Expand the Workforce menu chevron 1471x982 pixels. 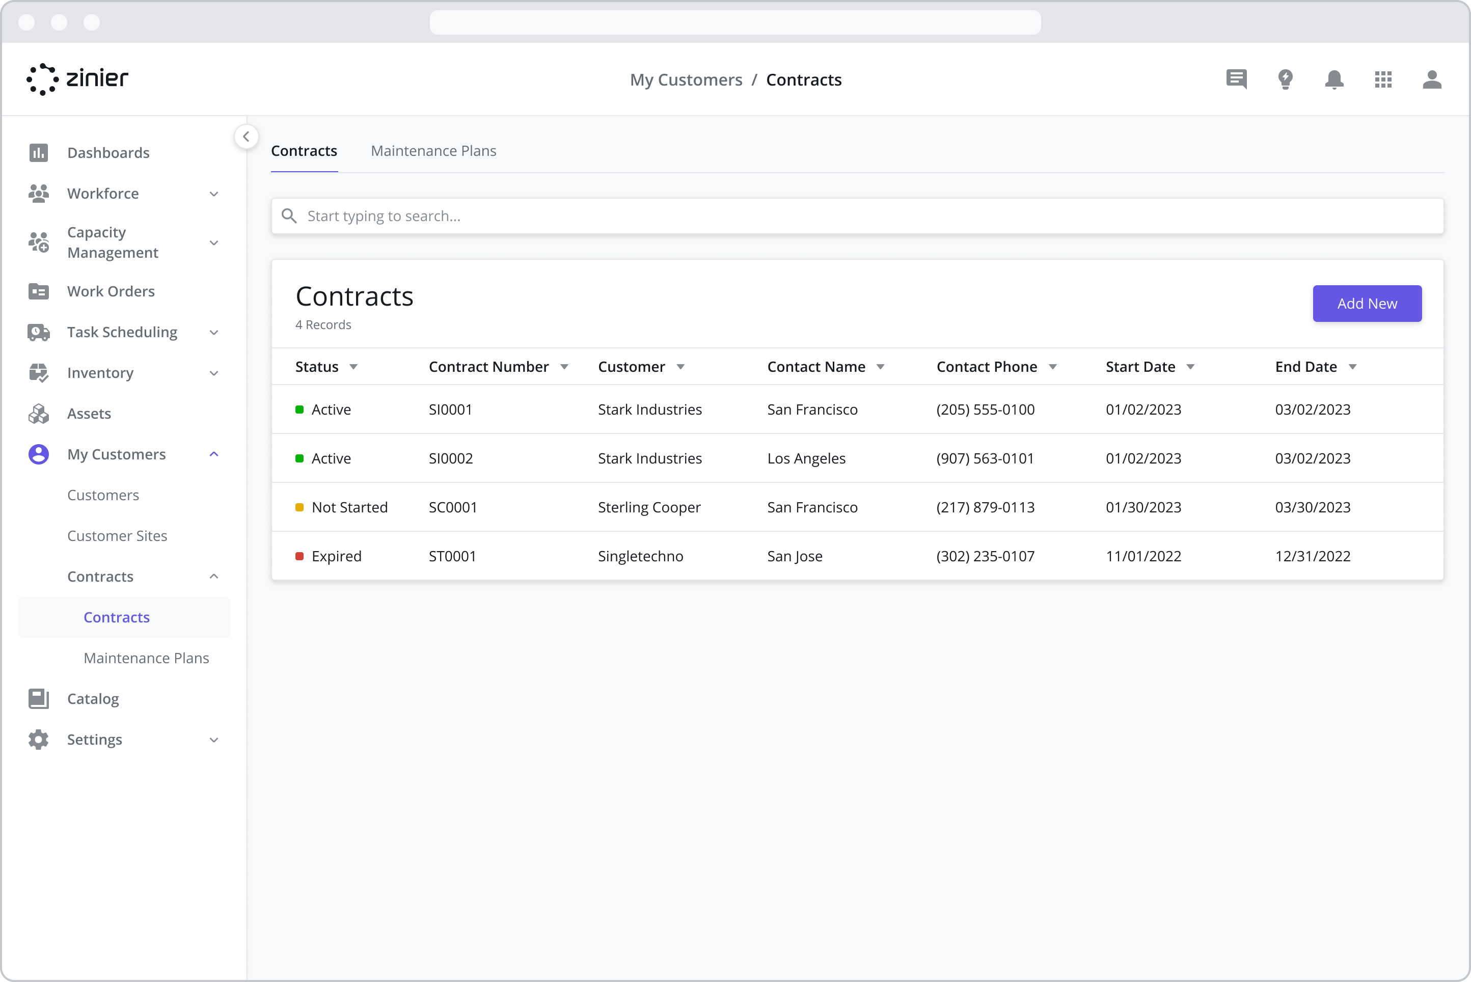[x=213, y=194]
